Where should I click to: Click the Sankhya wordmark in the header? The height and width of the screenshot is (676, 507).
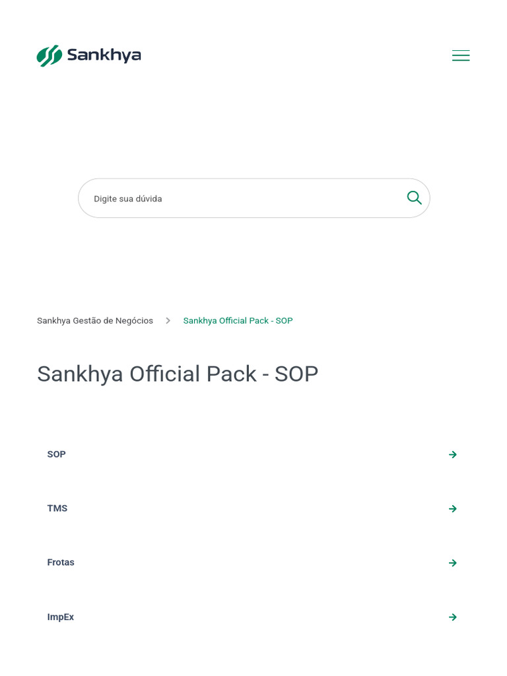coord(104,55)
